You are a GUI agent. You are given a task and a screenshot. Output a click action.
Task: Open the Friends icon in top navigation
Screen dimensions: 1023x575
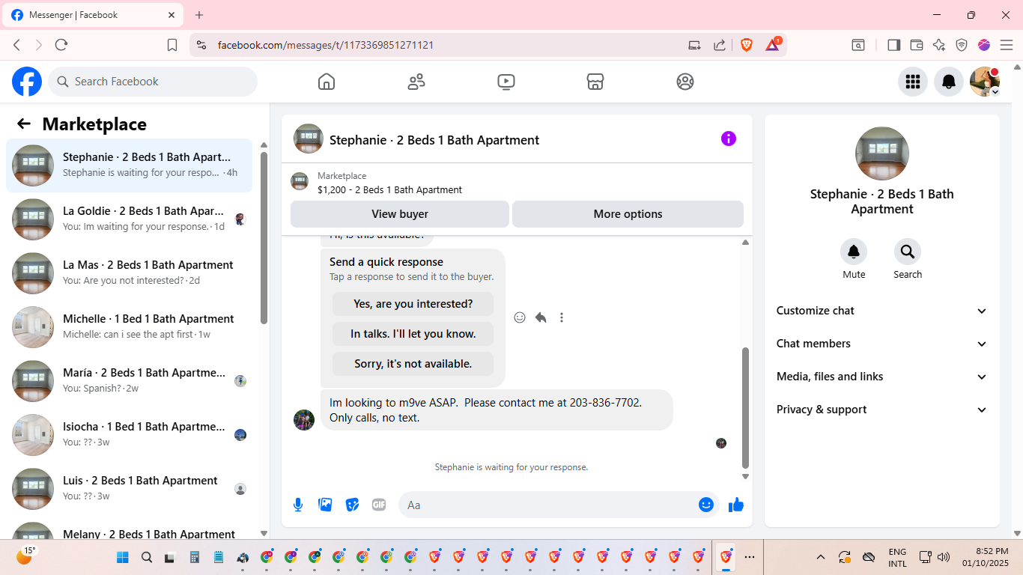[416, 82]
